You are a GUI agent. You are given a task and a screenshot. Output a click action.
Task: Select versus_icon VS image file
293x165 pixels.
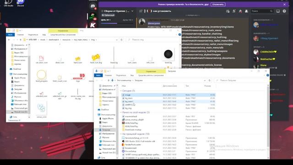pyautogui.click(x=41, y=110)
